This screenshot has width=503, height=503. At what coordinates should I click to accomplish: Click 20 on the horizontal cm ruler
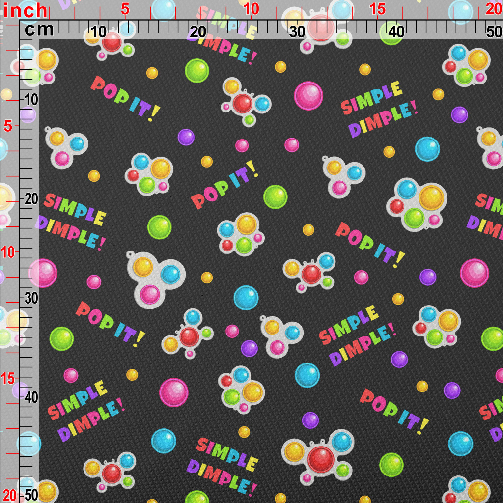click(x=198, y=32)
